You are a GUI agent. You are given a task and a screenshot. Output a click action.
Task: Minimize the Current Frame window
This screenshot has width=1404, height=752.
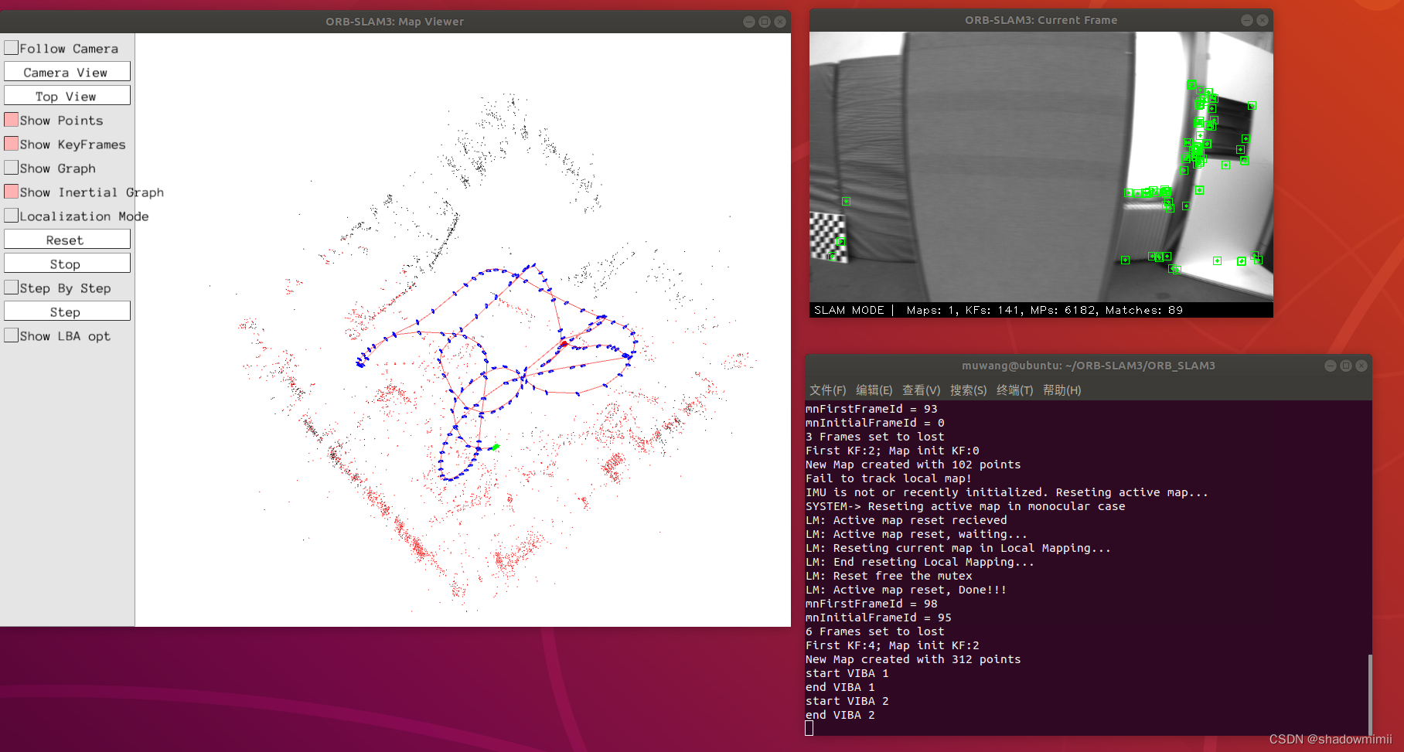1246,20
